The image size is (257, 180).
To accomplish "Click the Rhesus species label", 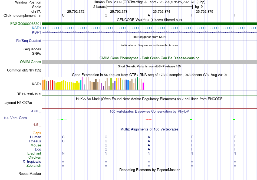I will [x=35, y=141].
